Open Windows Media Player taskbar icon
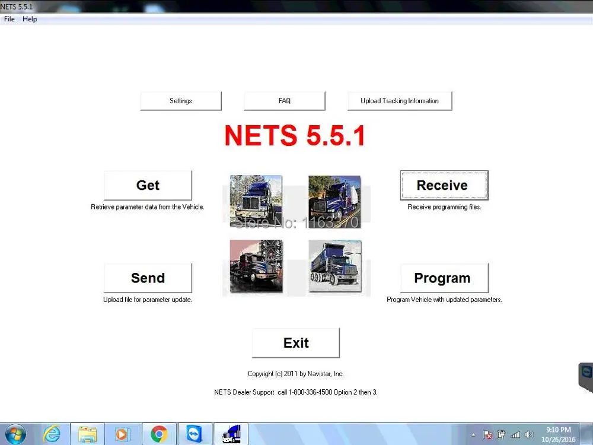This screenshot has height=445, width=593. point(122,434)
